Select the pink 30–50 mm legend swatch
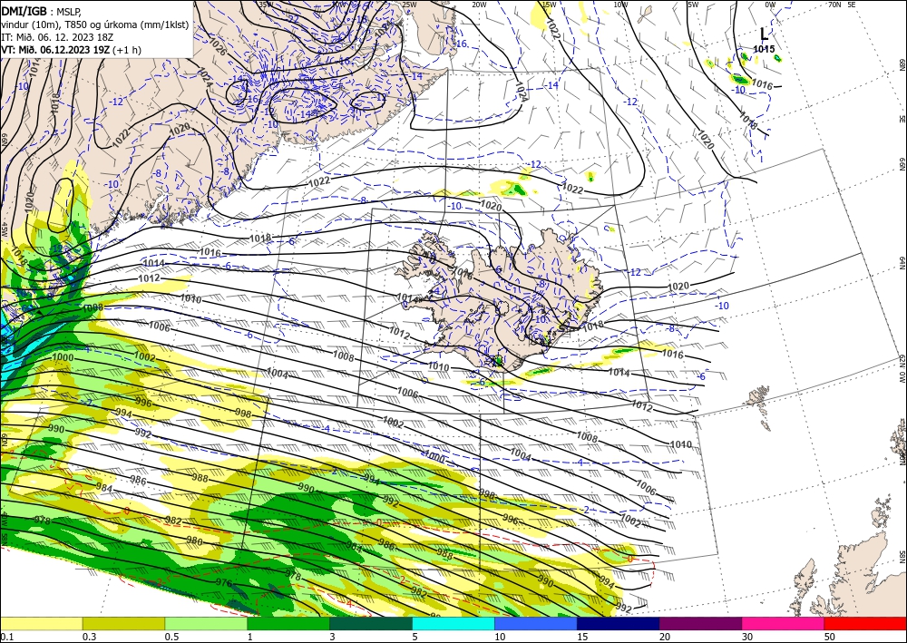 [x=784, y=623]
